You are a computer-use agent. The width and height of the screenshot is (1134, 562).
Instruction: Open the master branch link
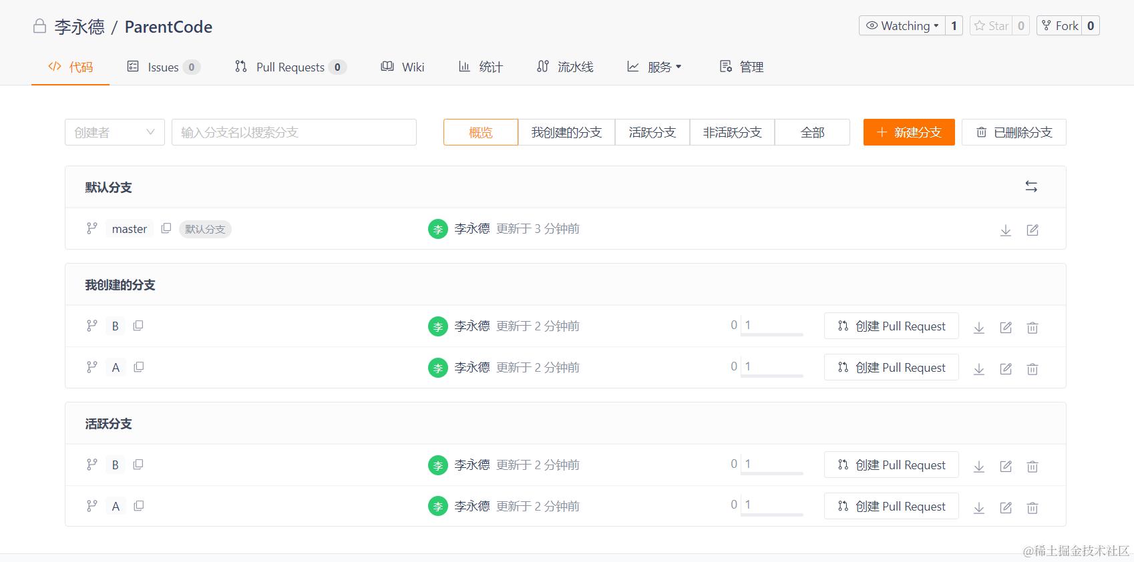click(x=130, y=228)
